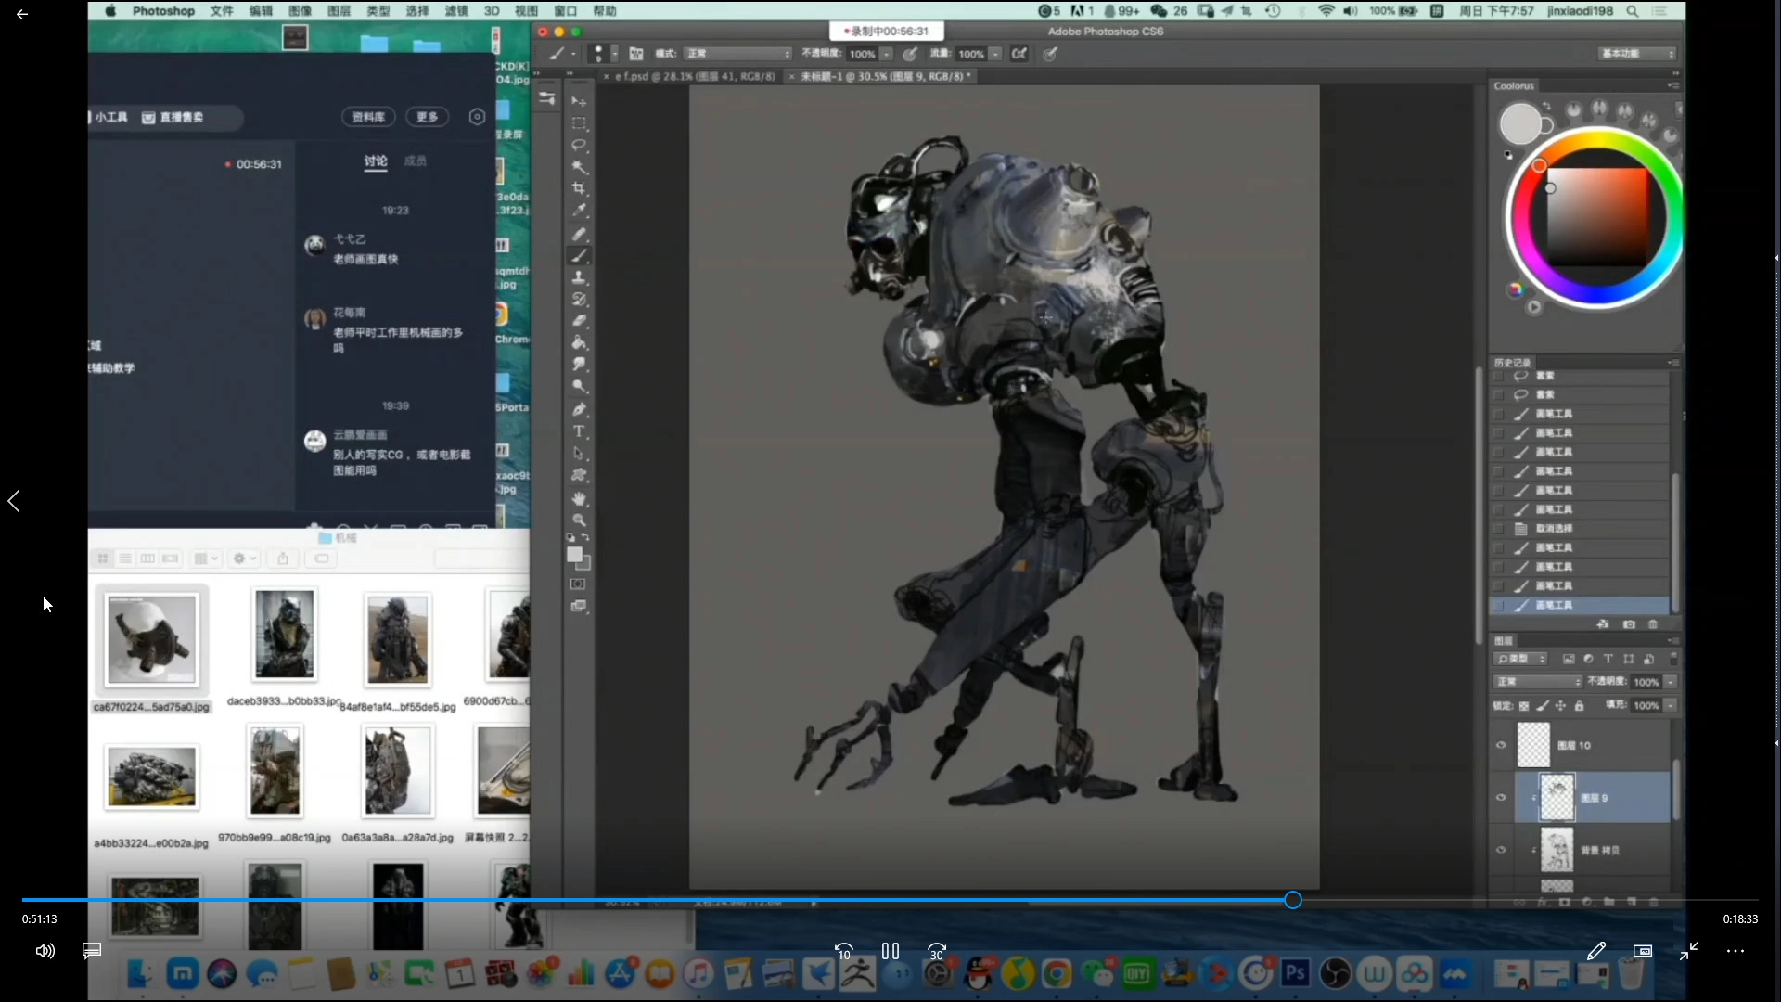Select the Lasso tool
The height and width of the screenshot is (1002, 1781).
(x=579, y=146)
